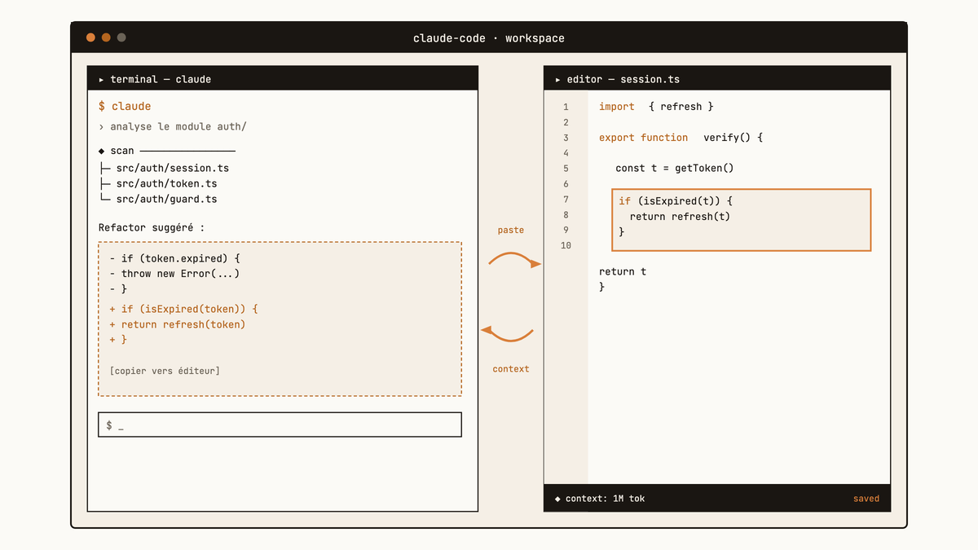Click the 'scan' section heading
This screenshot has height=550, width=978.
122,151
